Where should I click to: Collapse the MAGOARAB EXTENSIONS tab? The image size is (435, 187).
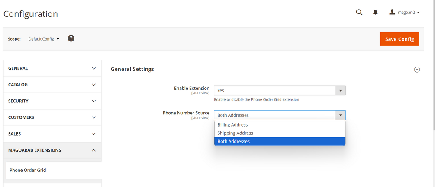click(x=52, y=150)
